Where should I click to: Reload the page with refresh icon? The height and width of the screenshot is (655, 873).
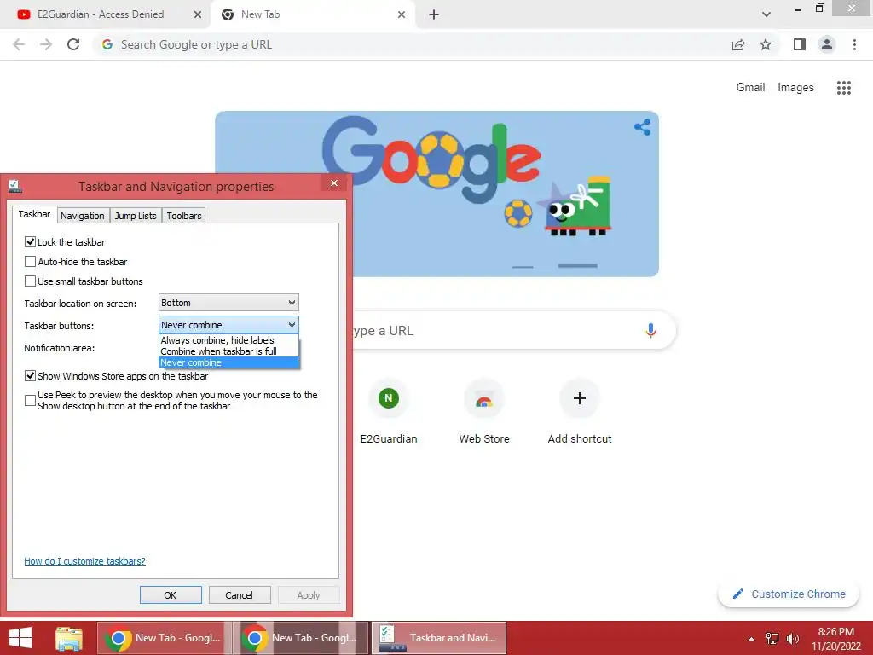[x=73, y=44]
